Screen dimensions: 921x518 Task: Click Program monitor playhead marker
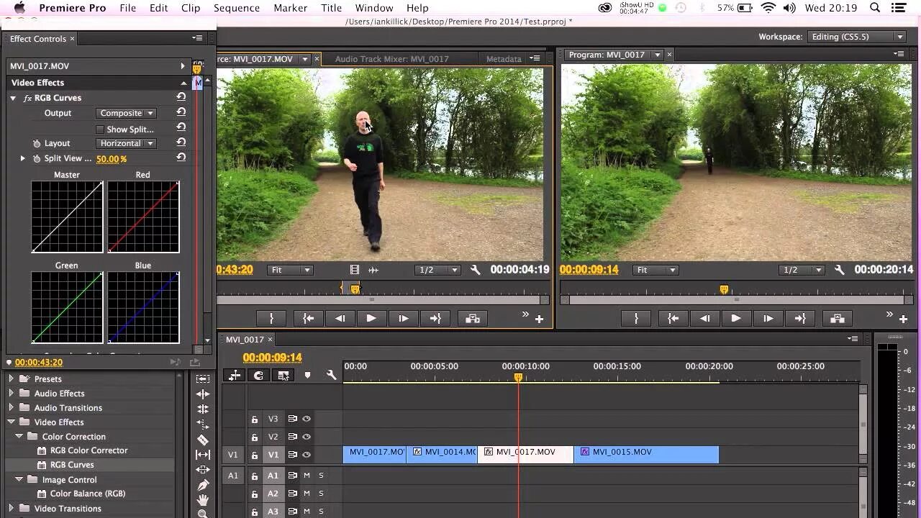coord(724,289)
